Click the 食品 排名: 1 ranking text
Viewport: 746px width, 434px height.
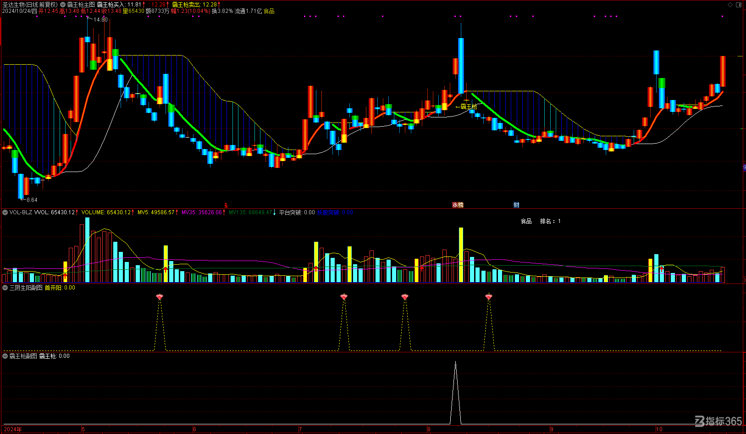click(x=541, y=221)
